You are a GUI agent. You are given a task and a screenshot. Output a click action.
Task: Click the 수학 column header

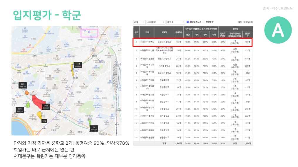click(x=214, y=35)
